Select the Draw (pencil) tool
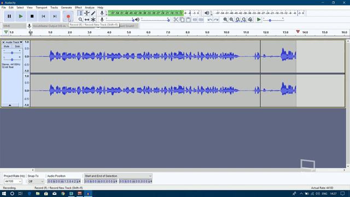The width and height of the screenshot is (350, 197). click(93, 13)
